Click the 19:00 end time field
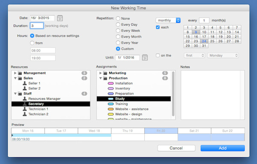 43,58
